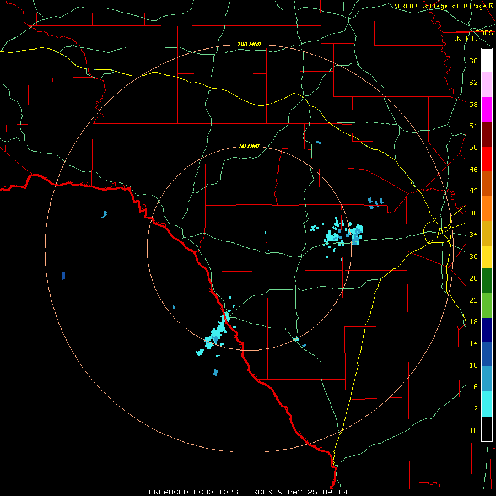Click the legend value 50

point(473,147)
